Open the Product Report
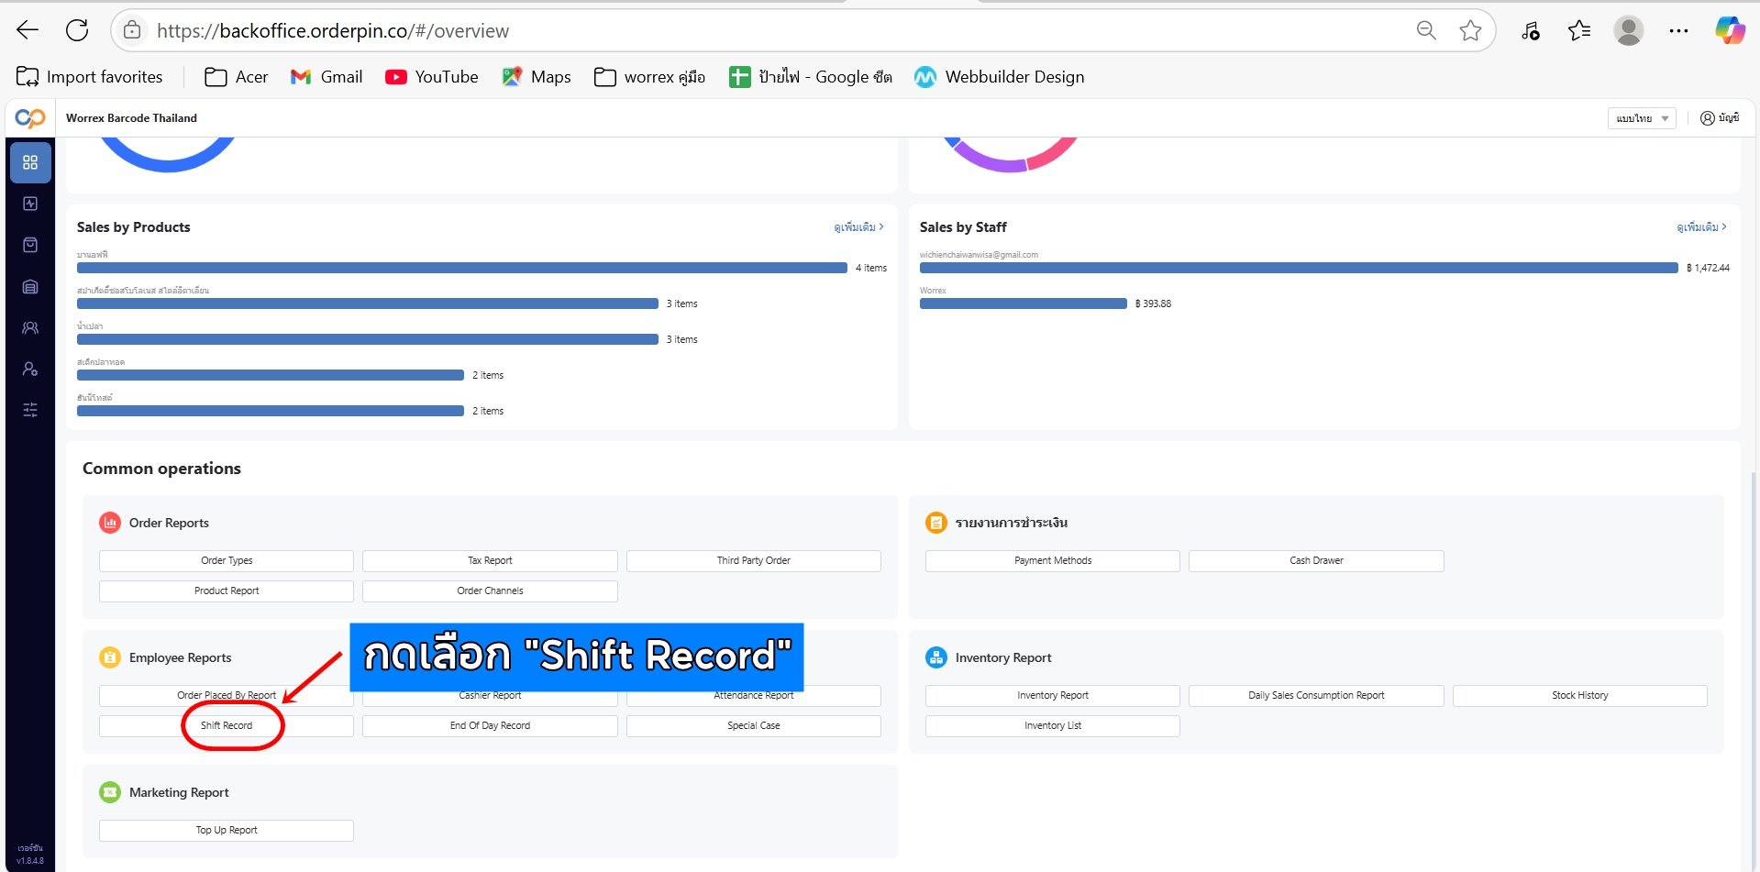 click(x=227, y=591)
